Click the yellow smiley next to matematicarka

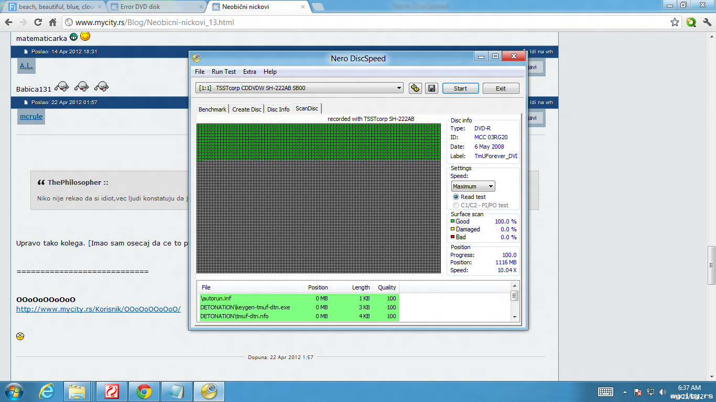[85, 37]
